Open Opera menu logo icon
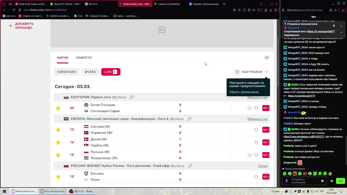The image size is (347, 195). [x=4, y=4]
